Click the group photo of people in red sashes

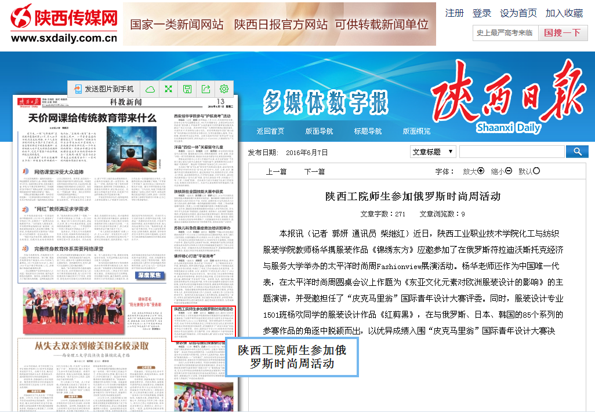pyautogui.click(x=73, y=311)
